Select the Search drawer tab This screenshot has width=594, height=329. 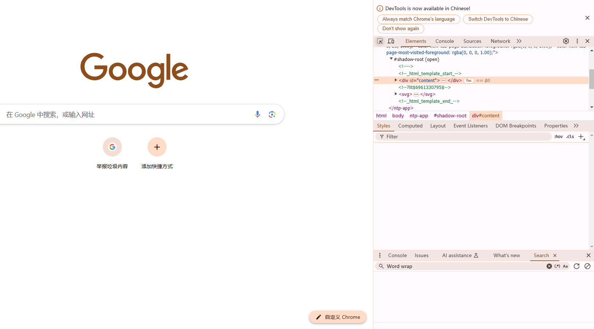tap(541, 255)
